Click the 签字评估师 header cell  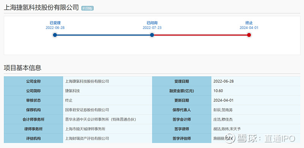pos(182,138)
